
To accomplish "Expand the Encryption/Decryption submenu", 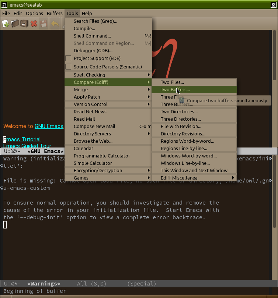I will 108,170.
